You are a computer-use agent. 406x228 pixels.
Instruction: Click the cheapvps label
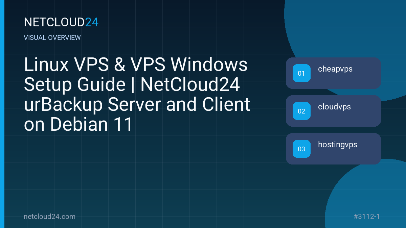tap(335, 69)
